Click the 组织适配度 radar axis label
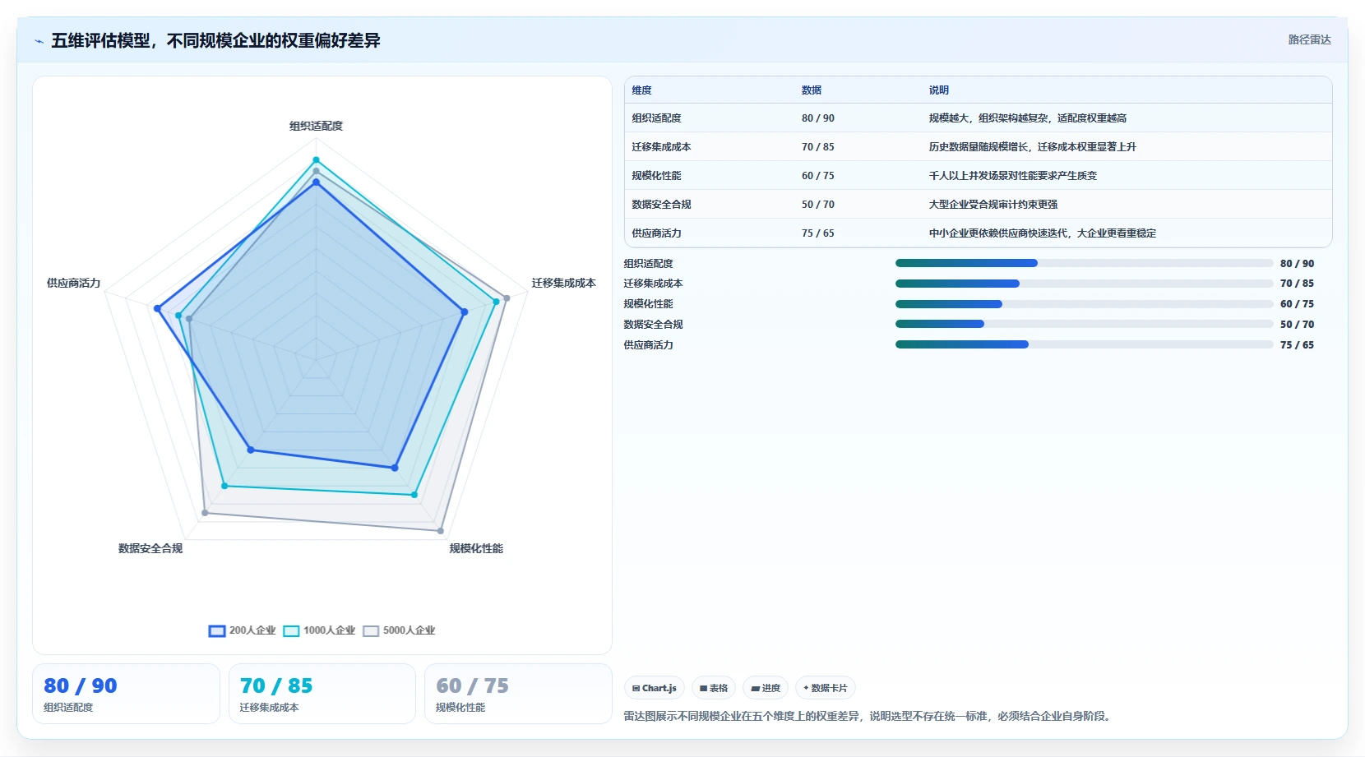 click(316, 126)
